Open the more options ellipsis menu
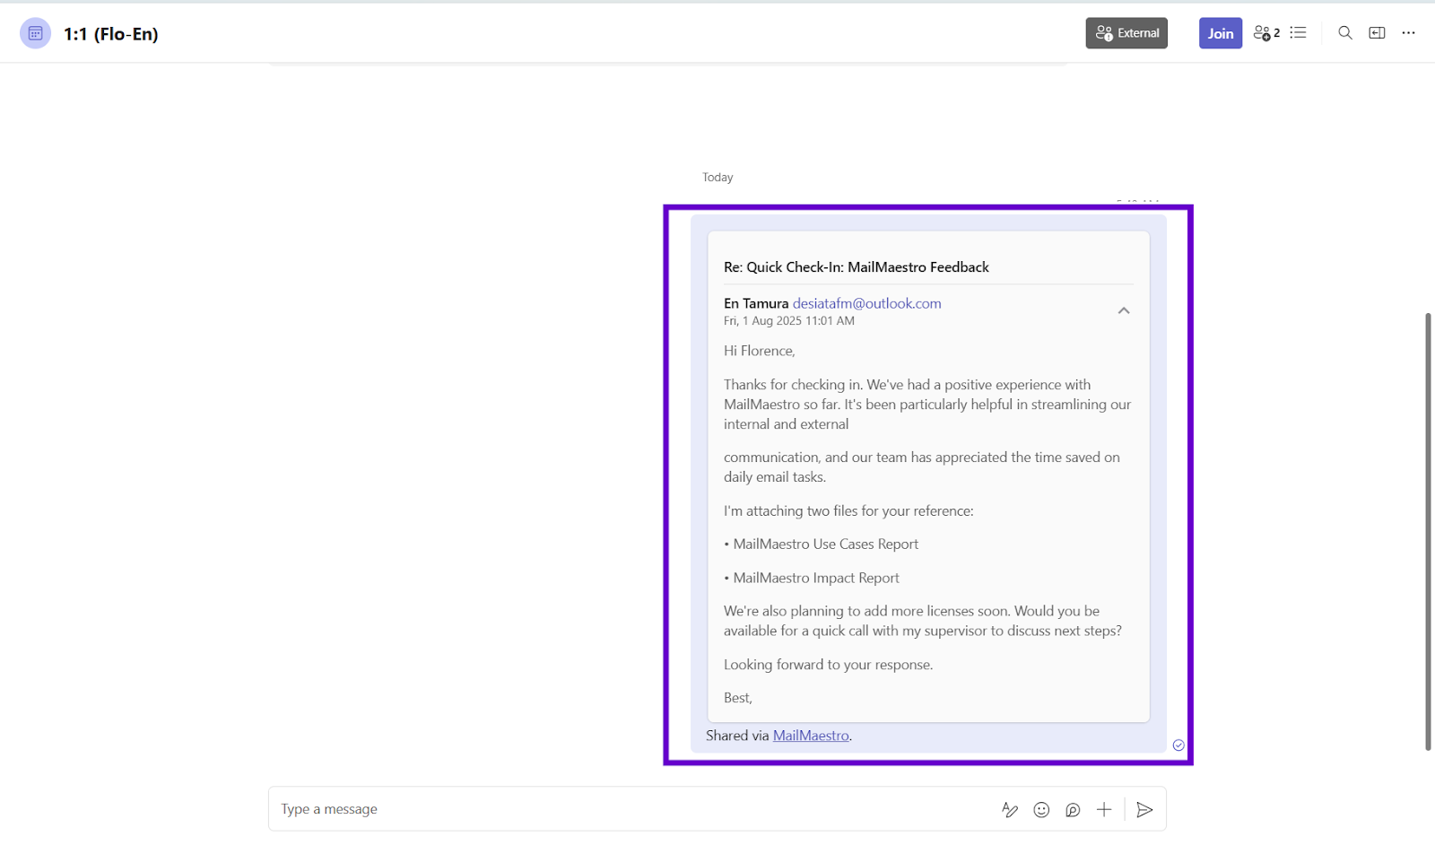 [1408, 33]
